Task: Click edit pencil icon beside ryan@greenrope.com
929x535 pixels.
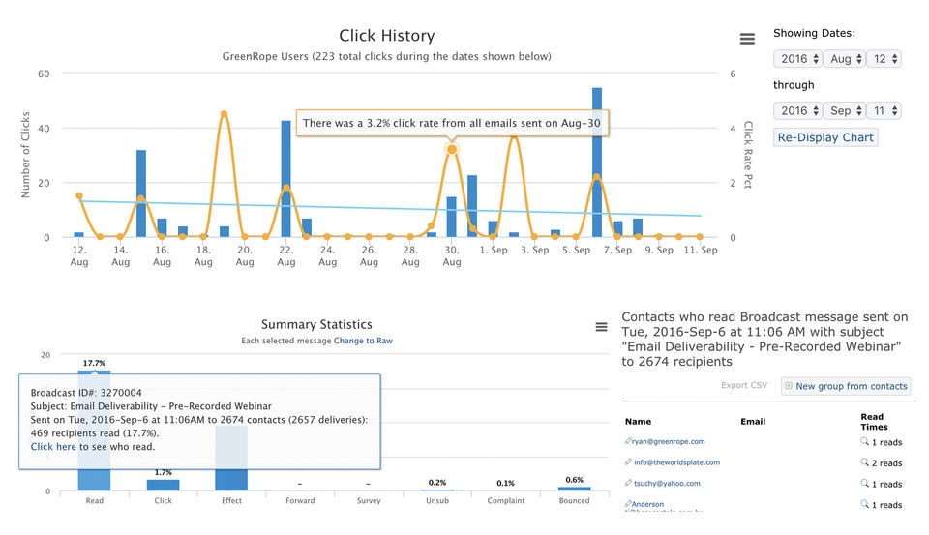Action: coord(628,441)
